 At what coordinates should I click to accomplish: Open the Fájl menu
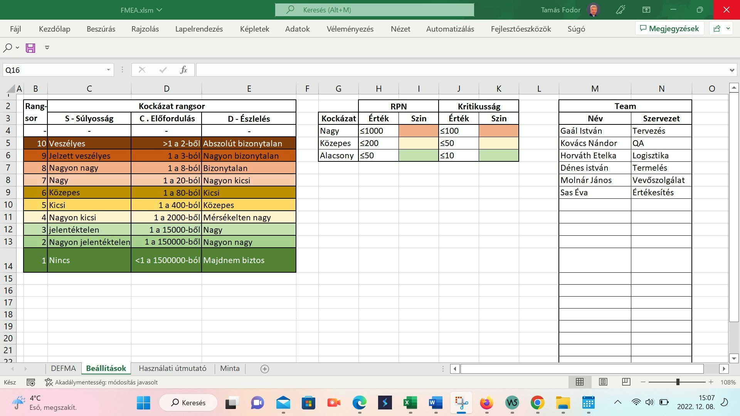(15, 29)
